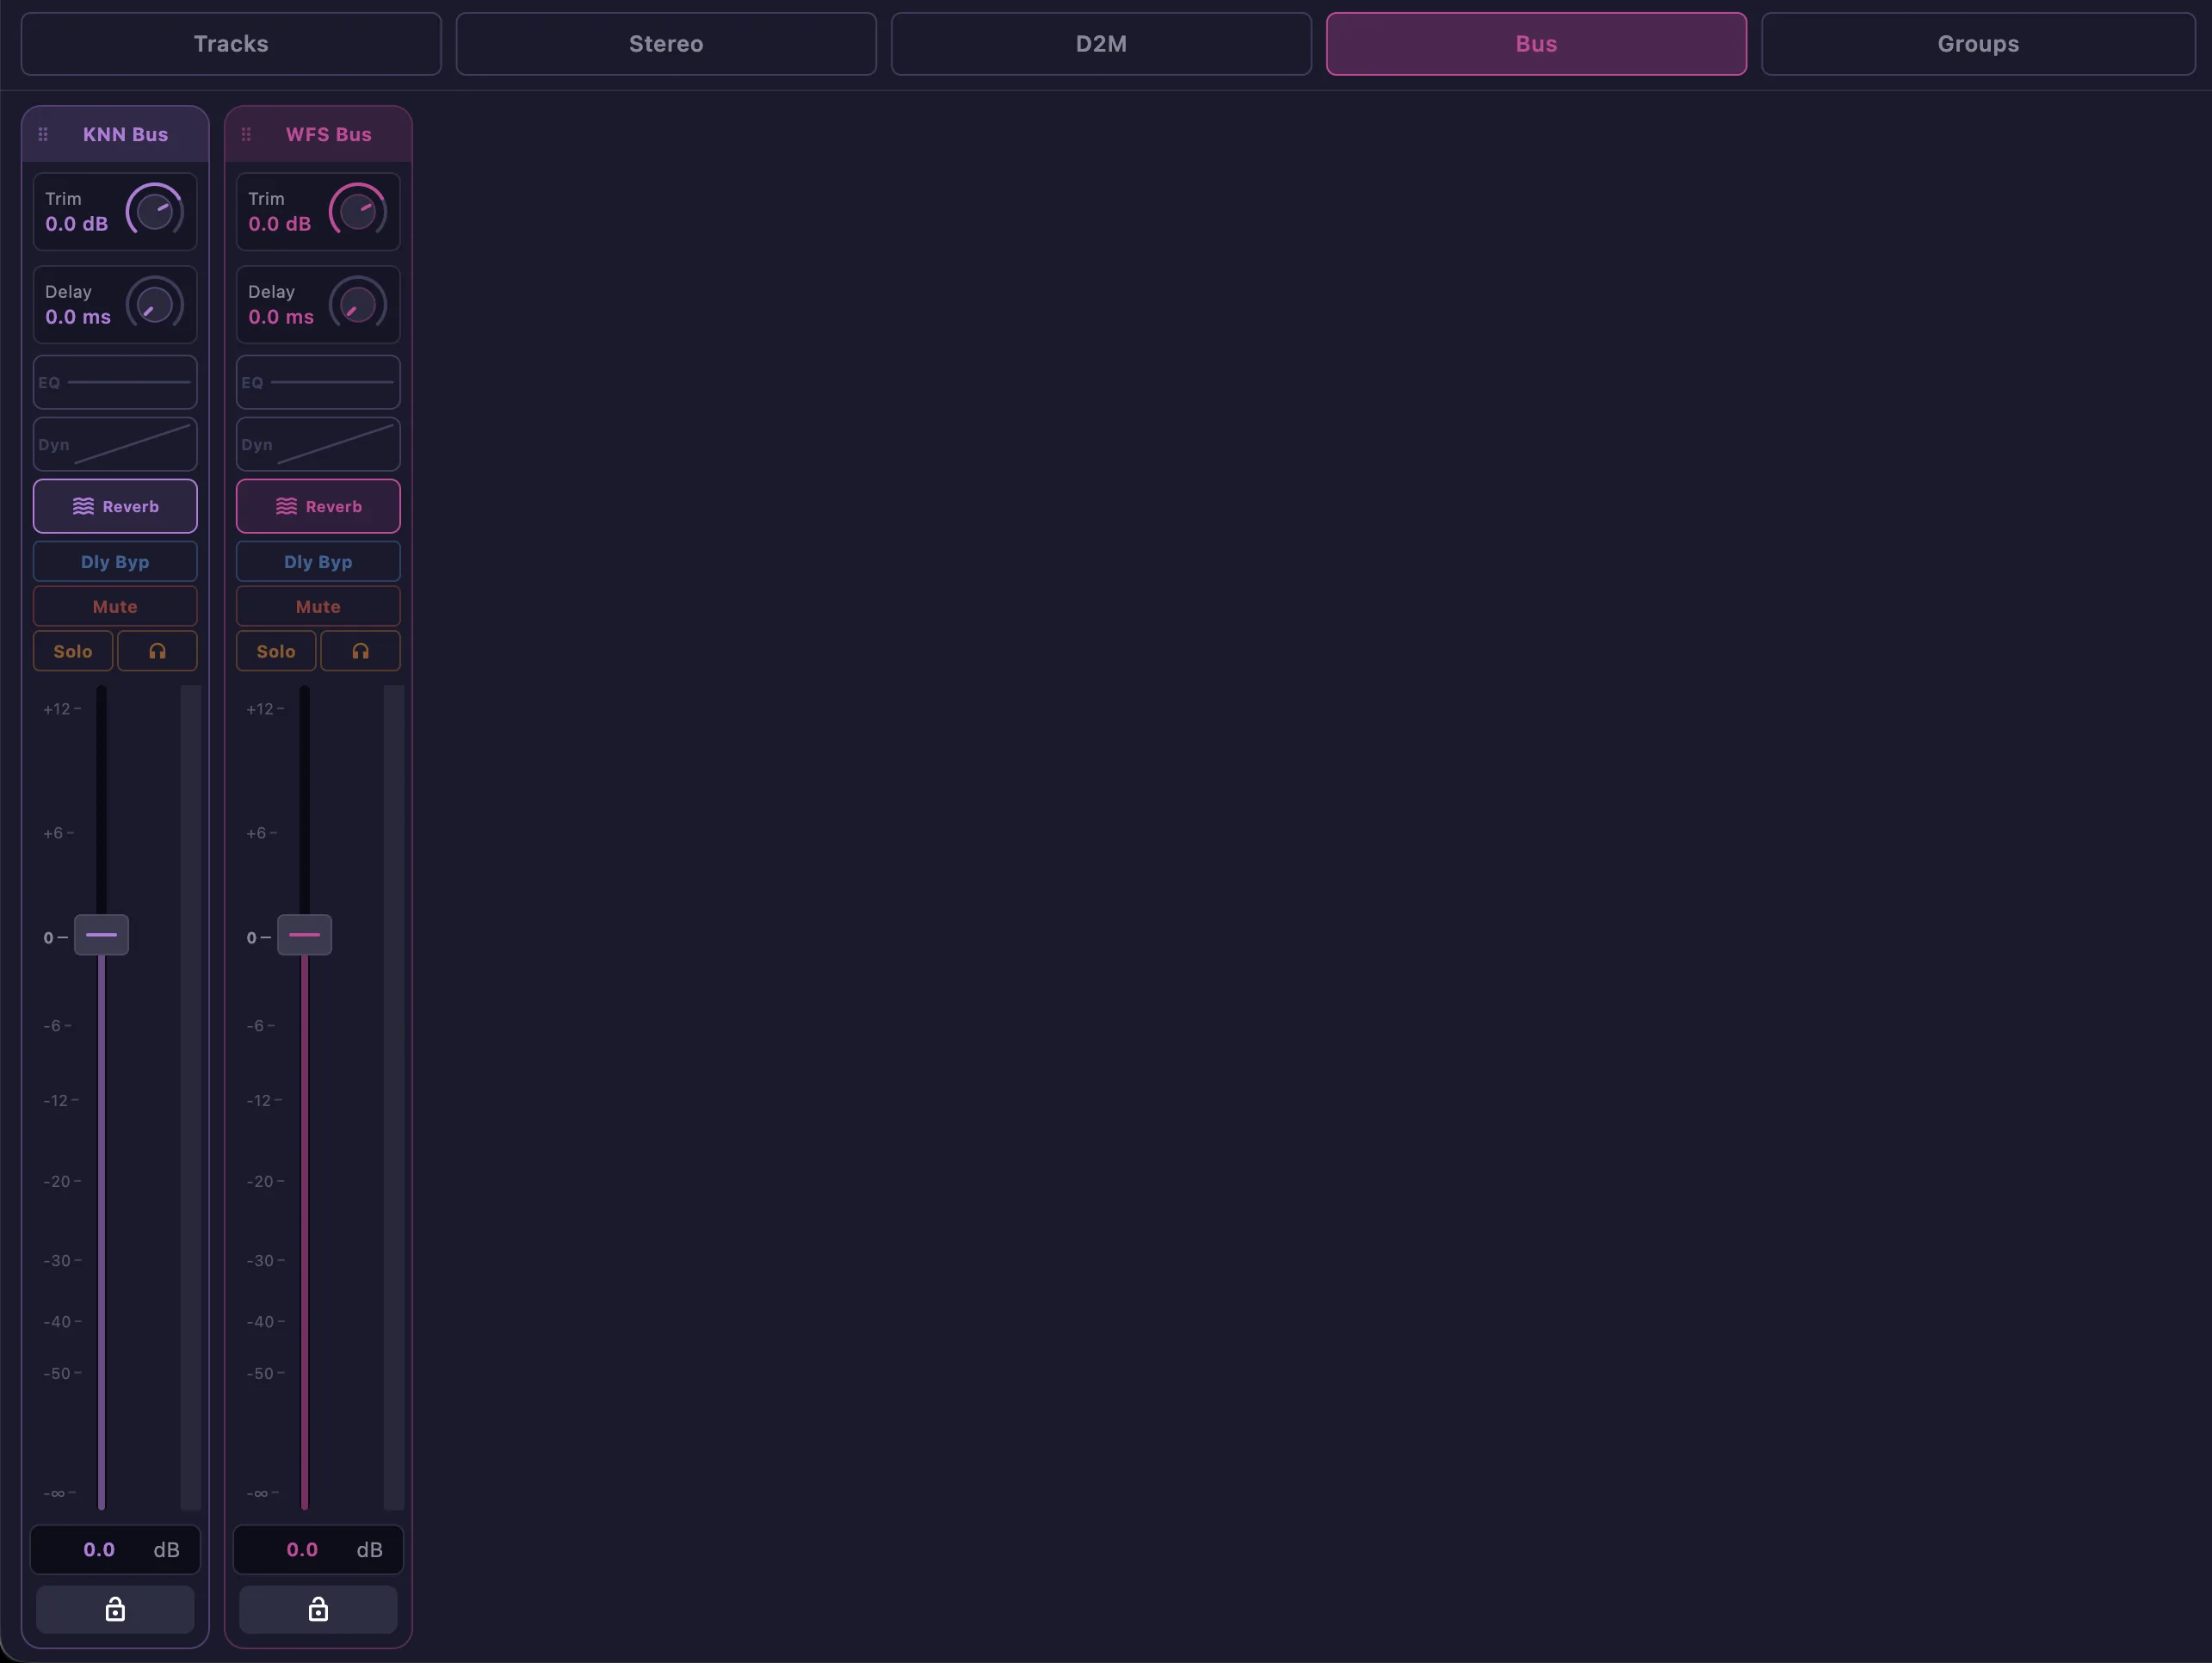This screenshot has height=1663, width=2212.
Task: Click the WFS Bus Delay 0.0 ms value
Action: tap(281, 317)
